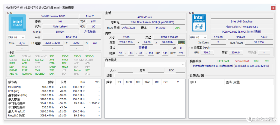Select the 最大睿频 max turbo row
This screenshot has height=125, width=280.
coord(54,99)
